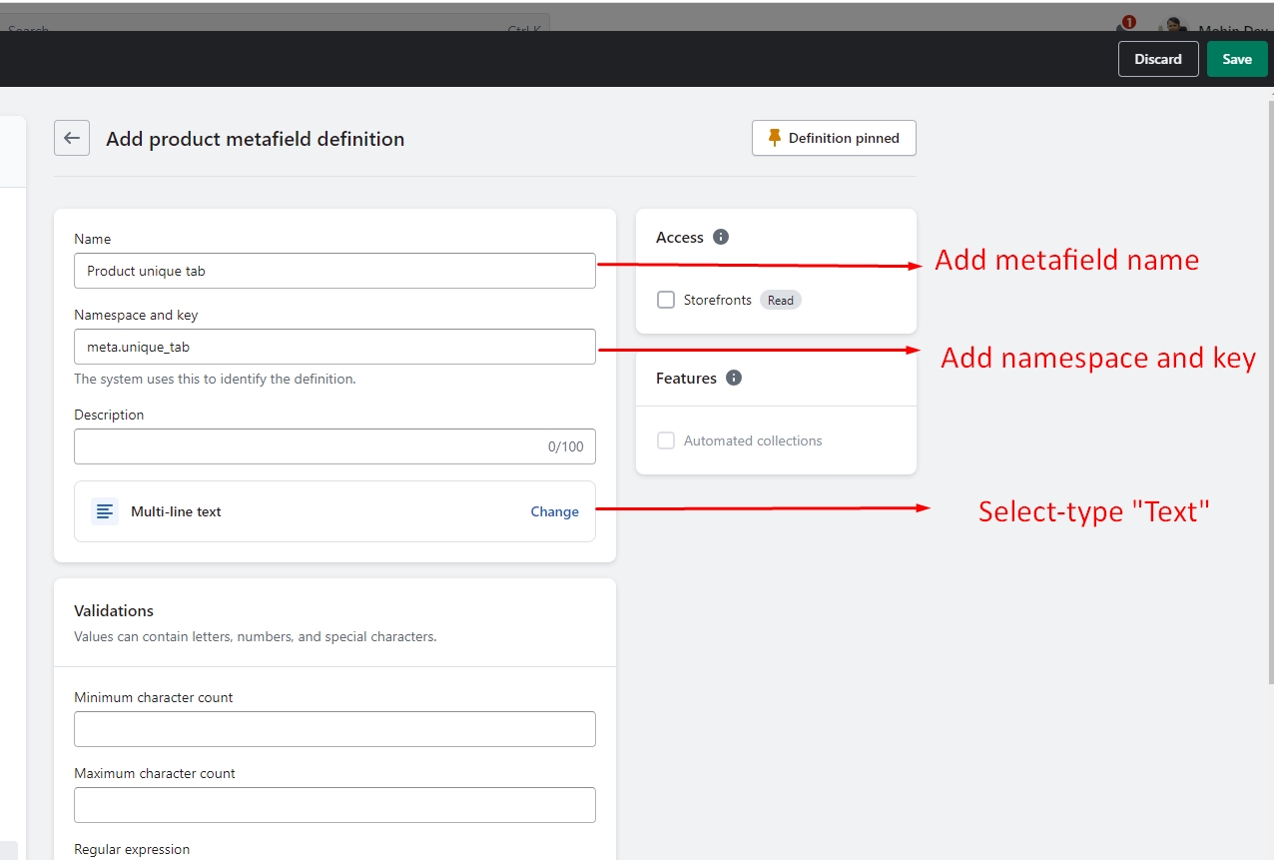Click the back arrow button
This screenshot has height=860, width=1274.
pos(72,139)
